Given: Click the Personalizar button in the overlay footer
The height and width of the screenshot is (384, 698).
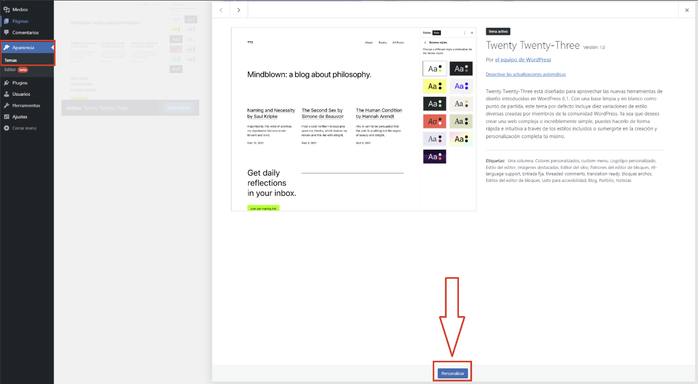Looking at the screenshot, I should pos(452,373).
